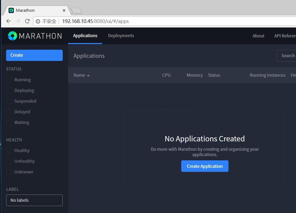
Task: Tick the Delayed status checkbox
Action: point(9,112)
